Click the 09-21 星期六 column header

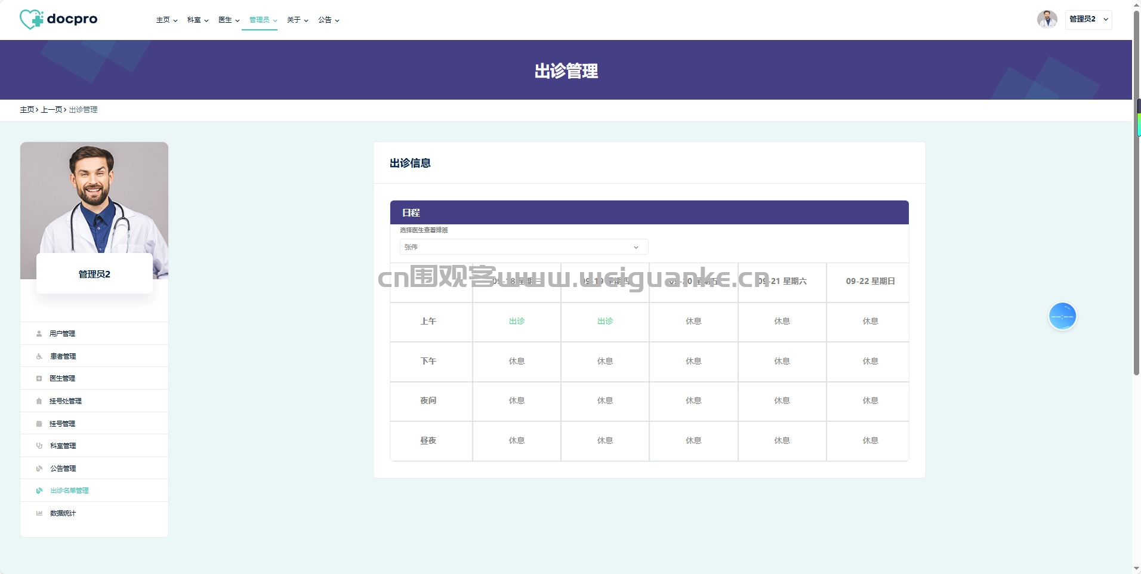click(782, 282)
